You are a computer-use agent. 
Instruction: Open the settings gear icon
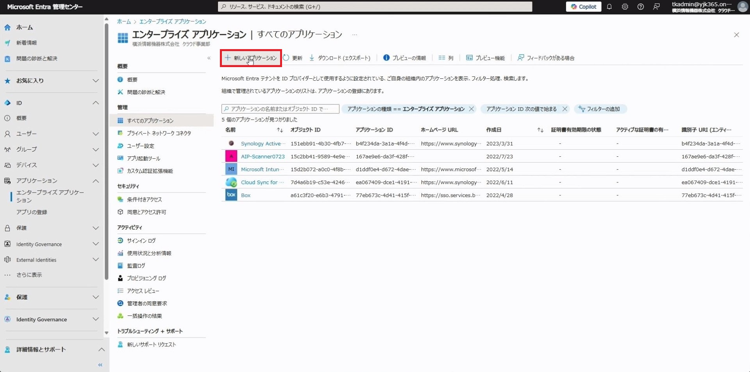[625, 7]
